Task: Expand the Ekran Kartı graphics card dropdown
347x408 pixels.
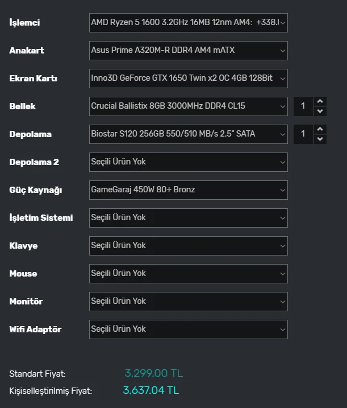Action: (x=188, y=79)
